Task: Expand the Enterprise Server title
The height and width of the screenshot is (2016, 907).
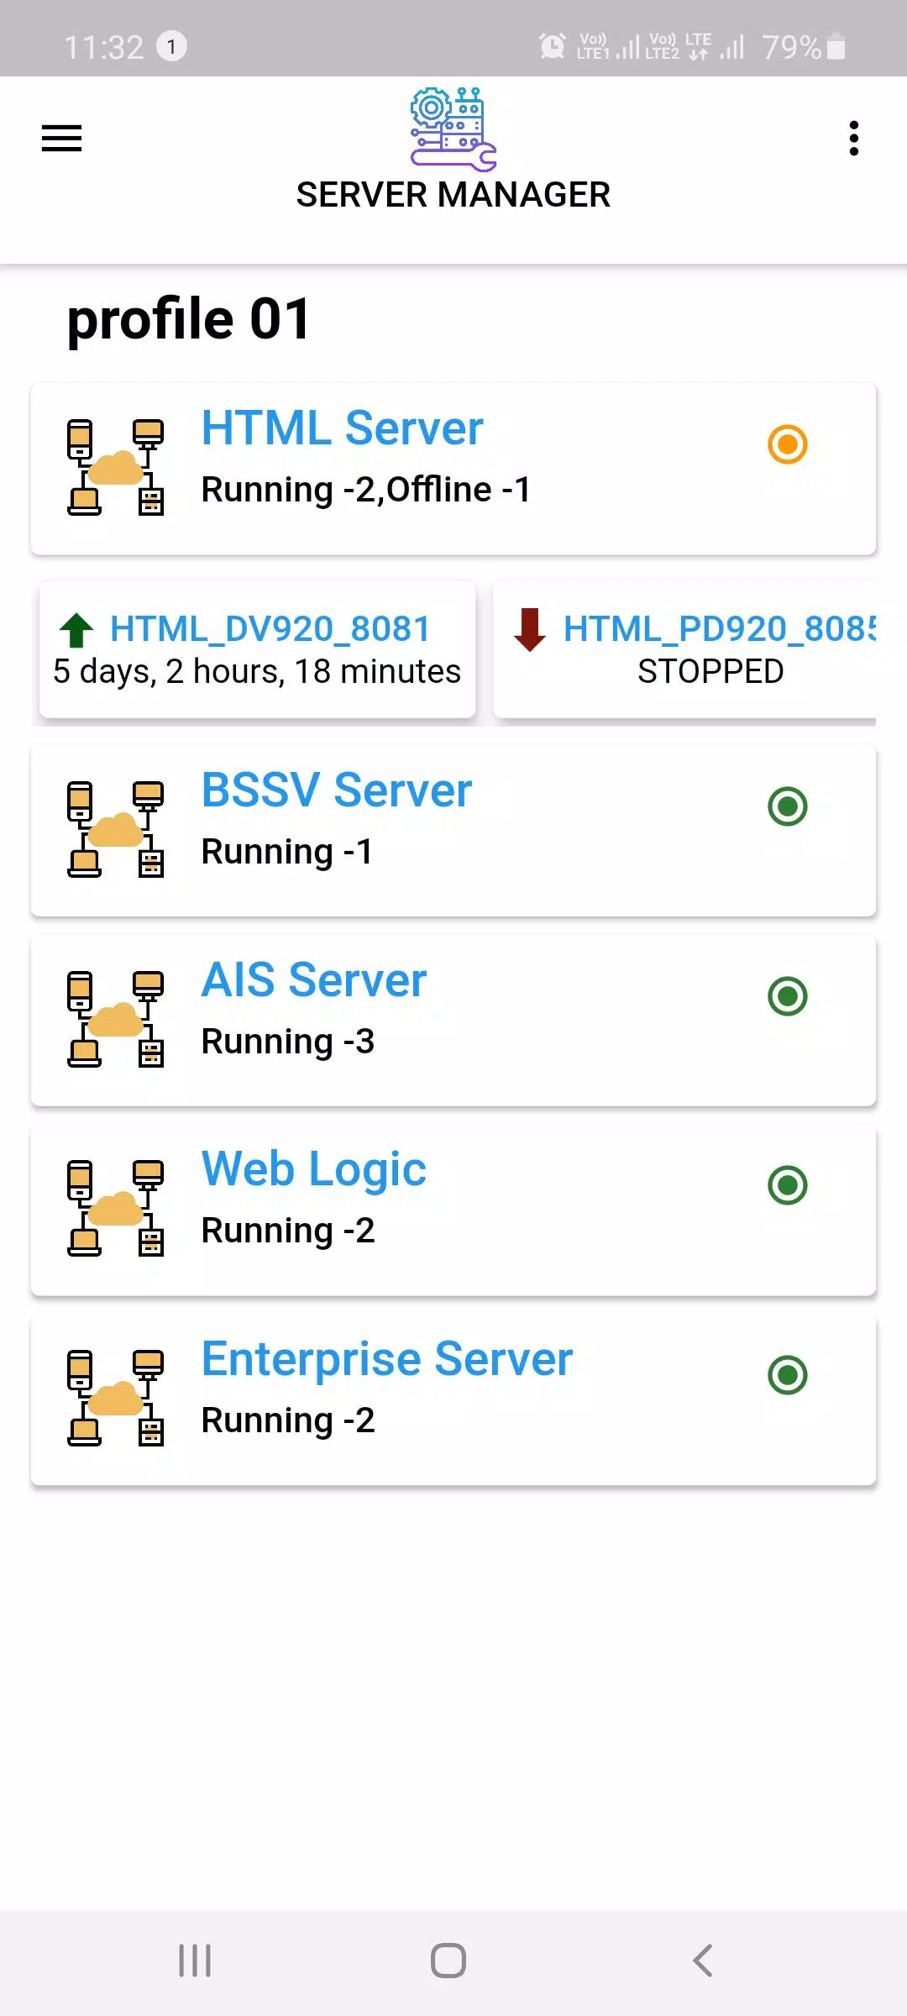Action: point(387,1360)
